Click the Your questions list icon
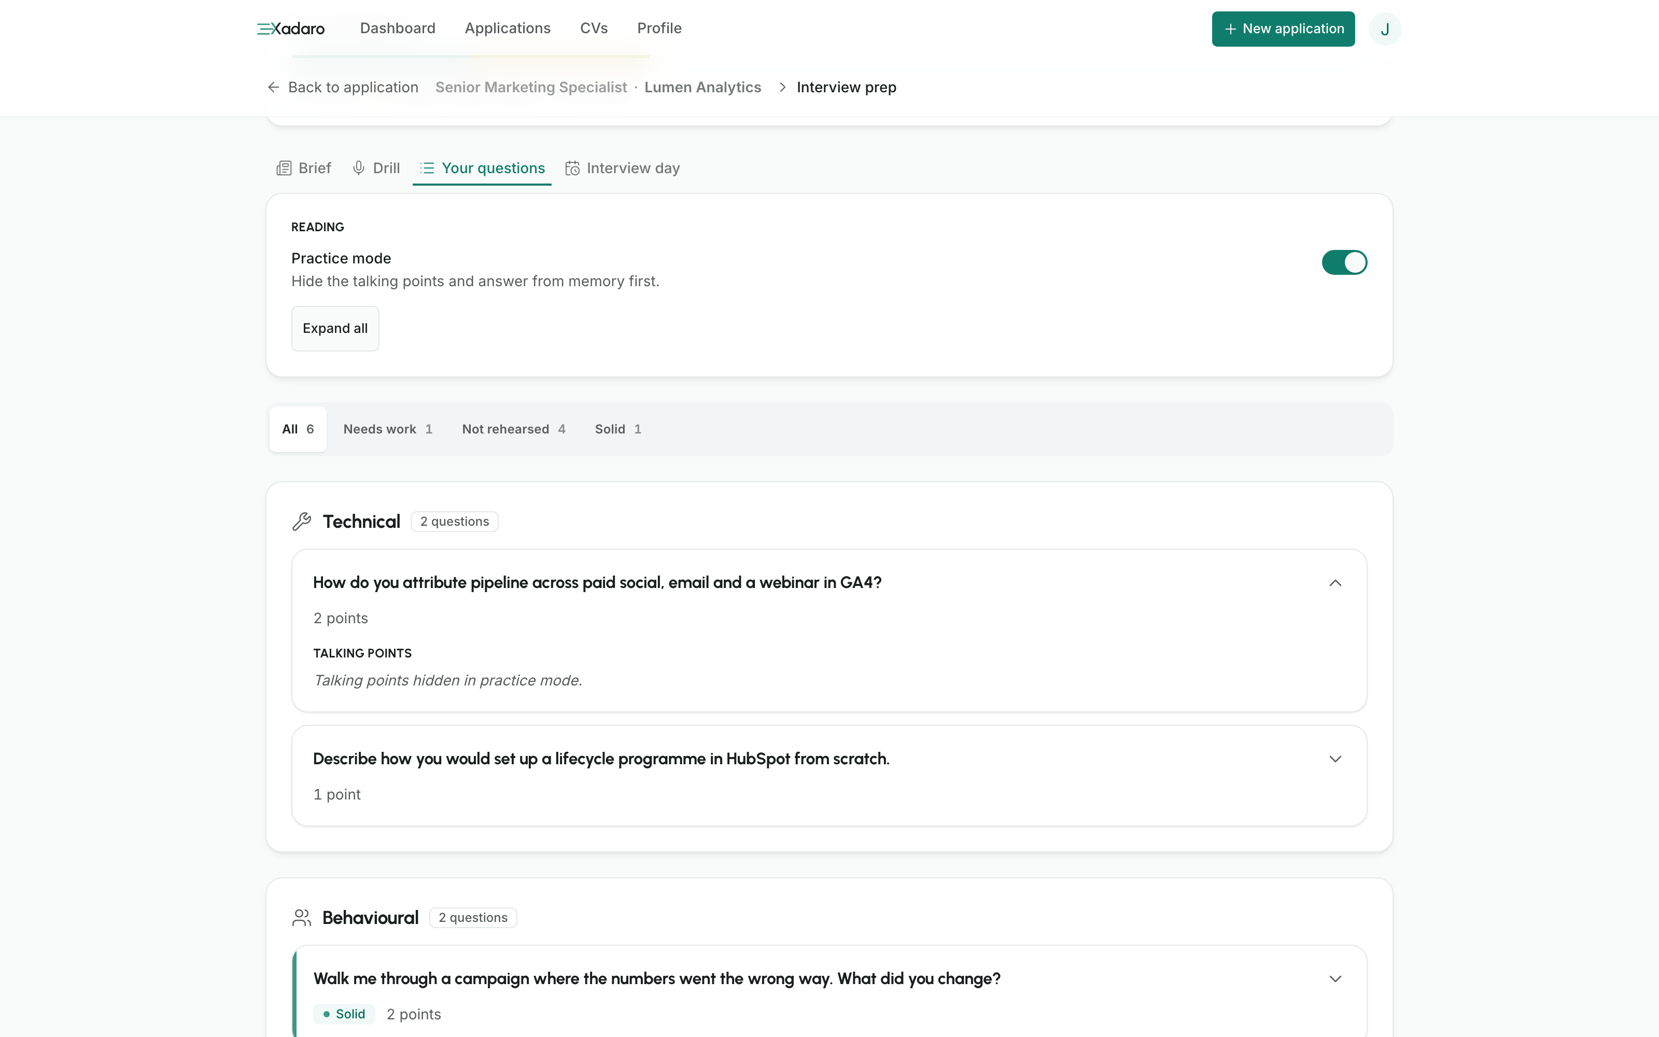Screen dimensions: 1659x1037 [x=427, y=168]
